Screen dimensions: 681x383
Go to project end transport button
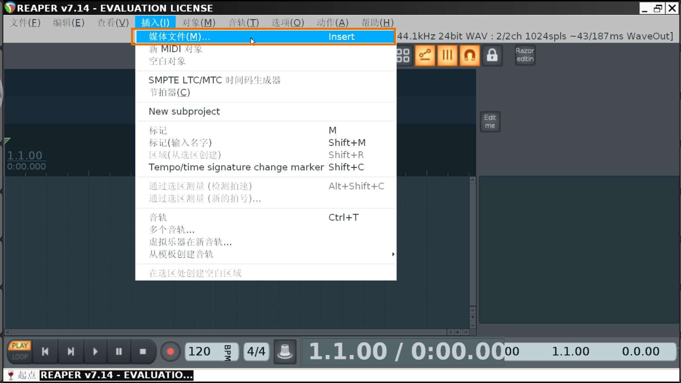click(x=71, y=351)
